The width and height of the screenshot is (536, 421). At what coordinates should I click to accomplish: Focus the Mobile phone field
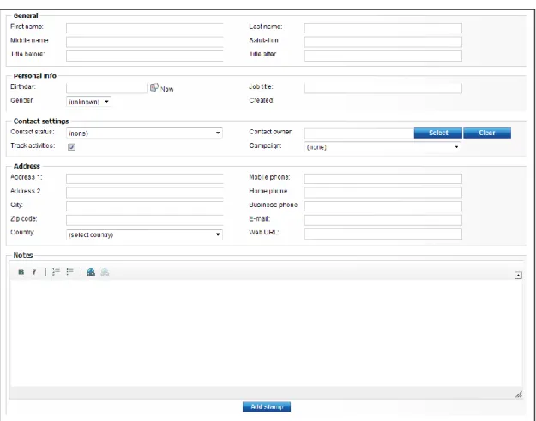(383, 179)
